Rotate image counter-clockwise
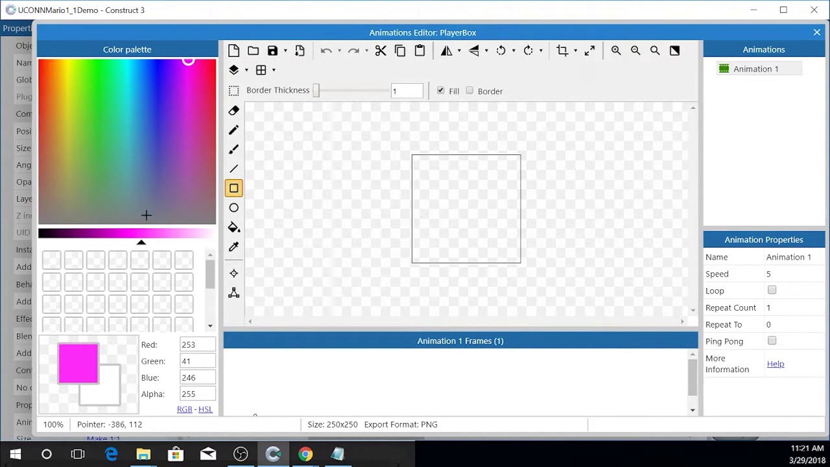The width and height of the screenshot is (830, 467). tap(501, 51)
